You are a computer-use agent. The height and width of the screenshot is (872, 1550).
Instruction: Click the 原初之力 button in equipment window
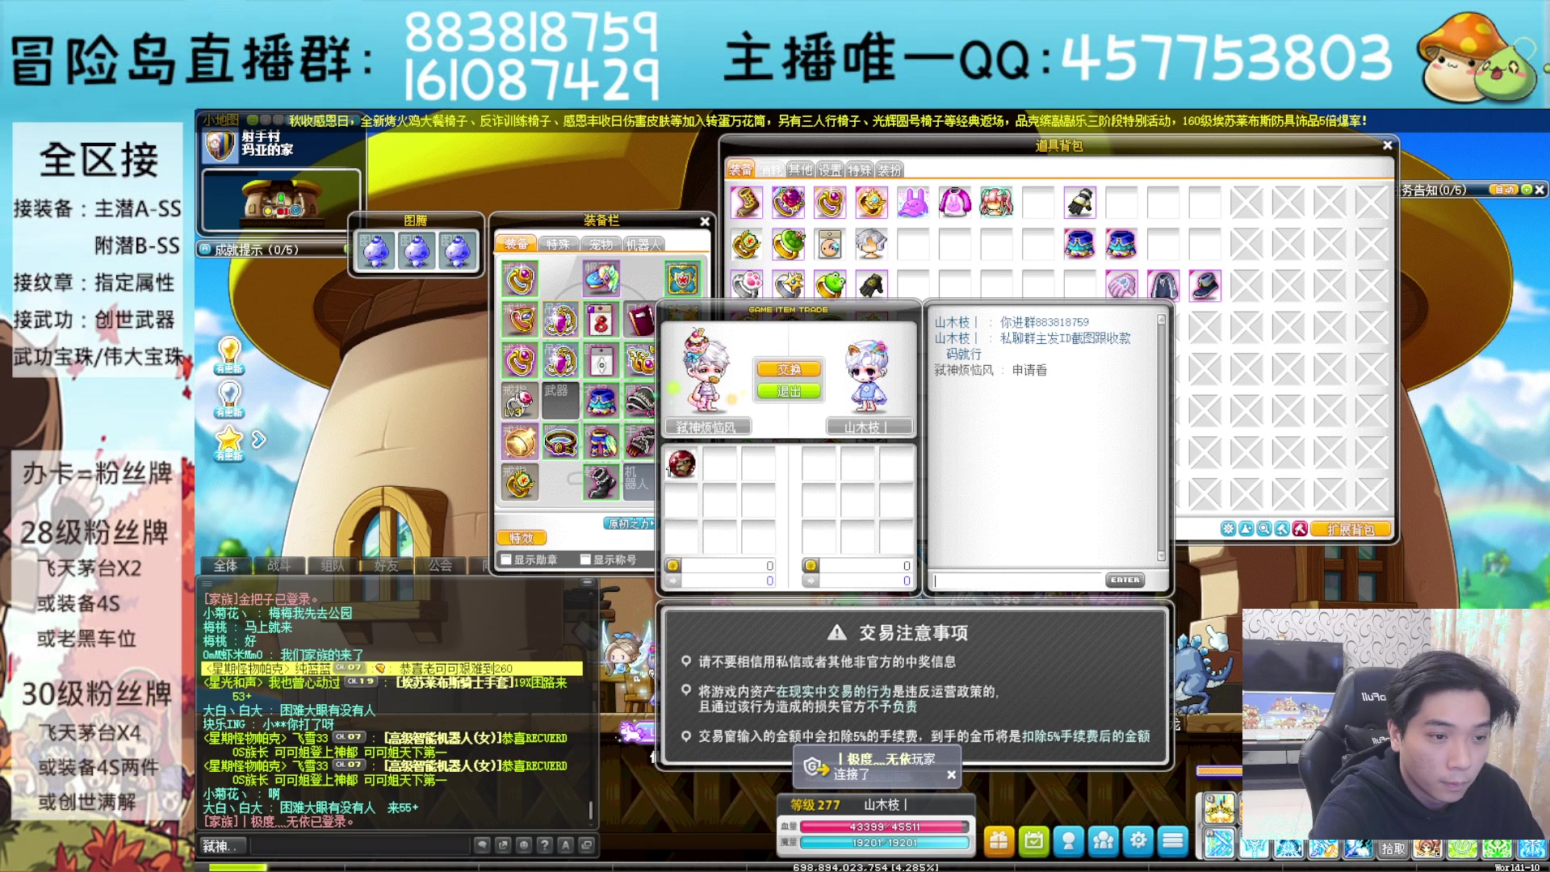630,524
